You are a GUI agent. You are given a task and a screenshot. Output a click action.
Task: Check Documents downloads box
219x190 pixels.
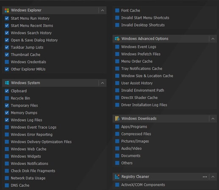pos(117,156)
